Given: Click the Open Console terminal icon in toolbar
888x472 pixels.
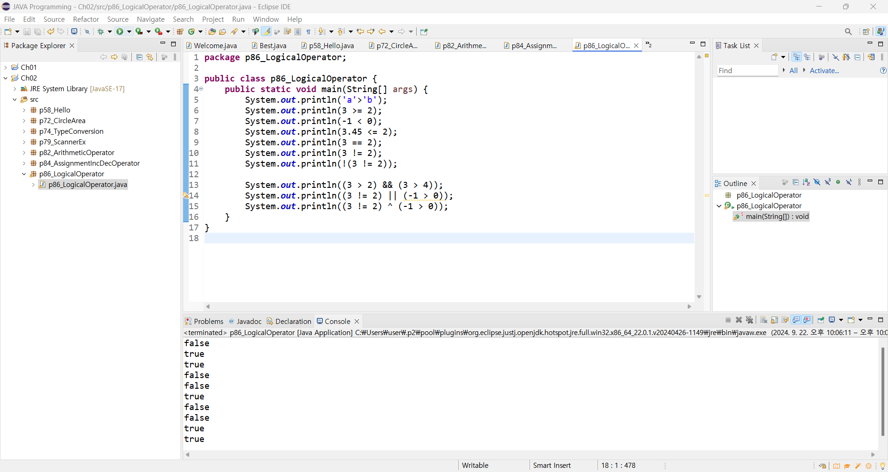Looking at the screenshot, I should (x=74, y=31).
